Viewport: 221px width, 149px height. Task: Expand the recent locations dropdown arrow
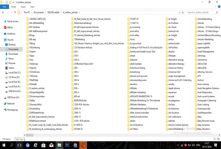pos(11,12)
